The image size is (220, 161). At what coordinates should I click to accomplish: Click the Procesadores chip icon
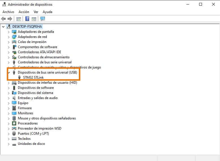point(14,123)
